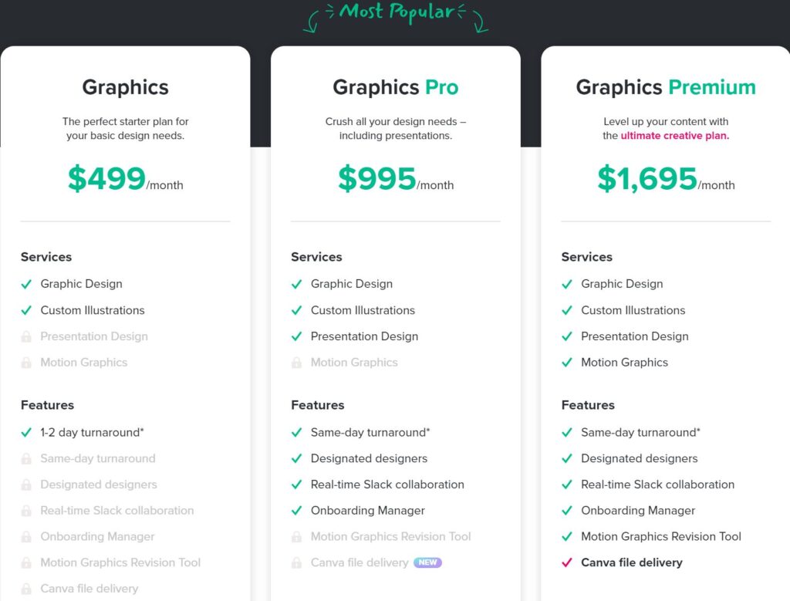790x601 pixels.
Task: Click lock icon beside Designated designers in Graphics plan
Action: pyautogui.click(x=26, y=485)
